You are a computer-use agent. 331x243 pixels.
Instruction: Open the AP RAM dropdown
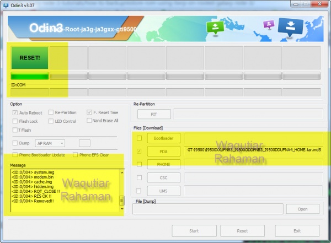pos(50,143)
